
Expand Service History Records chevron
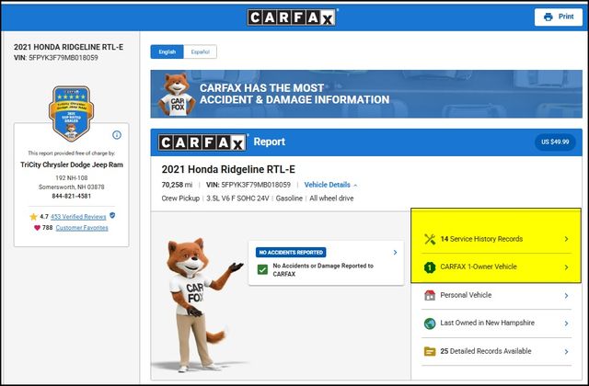[x=567, y=239]
